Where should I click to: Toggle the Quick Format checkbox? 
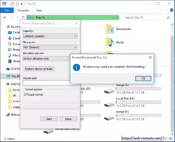(x=26, y=95)
